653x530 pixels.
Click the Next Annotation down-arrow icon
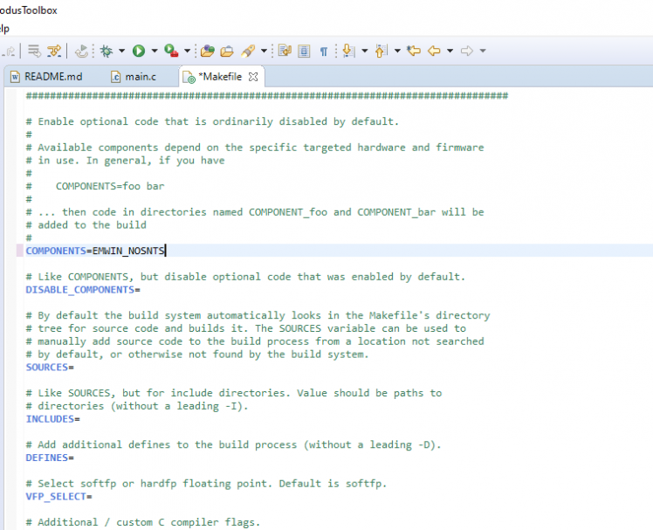coord(348,51)
